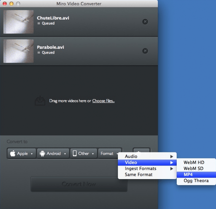Expand the Apple devices dropdown arrow
216x209 pixels.
pyautogui.click(x=32, y=154)
